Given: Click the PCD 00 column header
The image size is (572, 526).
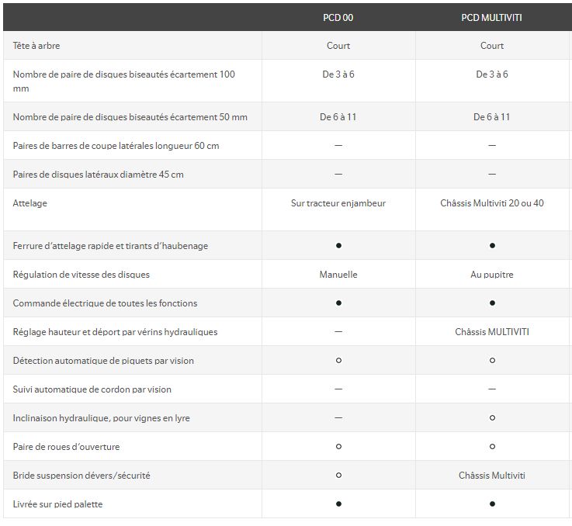Looking at the screenshot, I should (338, 17).
